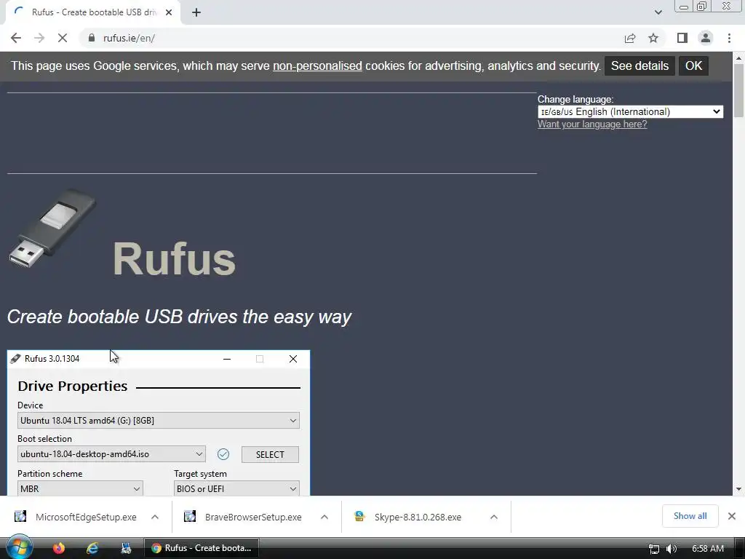Open the Chrome profile menu

click(706, 38)
